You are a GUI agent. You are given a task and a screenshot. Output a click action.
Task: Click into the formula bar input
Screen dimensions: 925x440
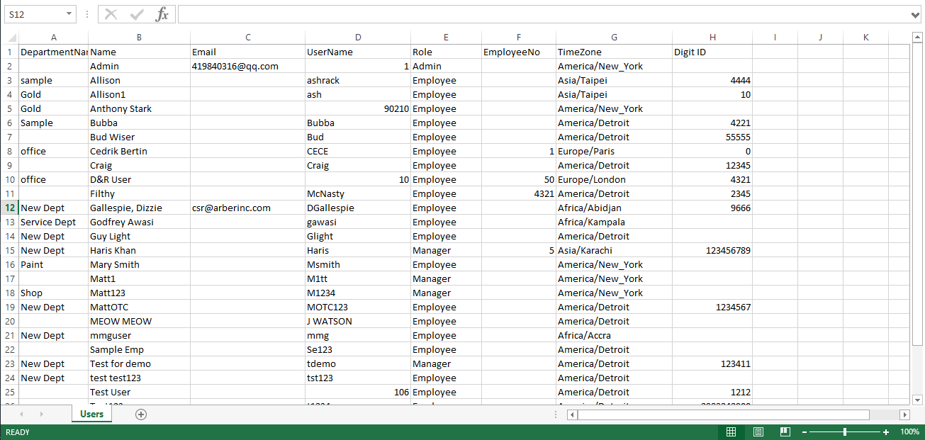point(544,14)
